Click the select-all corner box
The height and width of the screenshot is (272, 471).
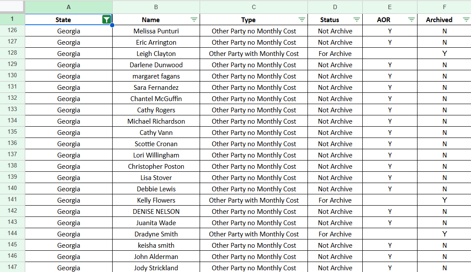coord(12,7)
